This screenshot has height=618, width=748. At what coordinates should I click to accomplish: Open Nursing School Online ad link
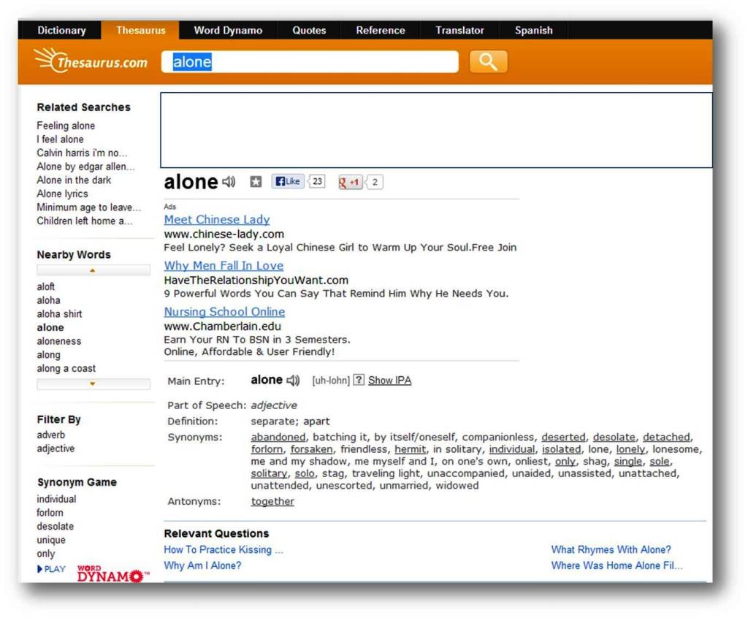[225, 312]
